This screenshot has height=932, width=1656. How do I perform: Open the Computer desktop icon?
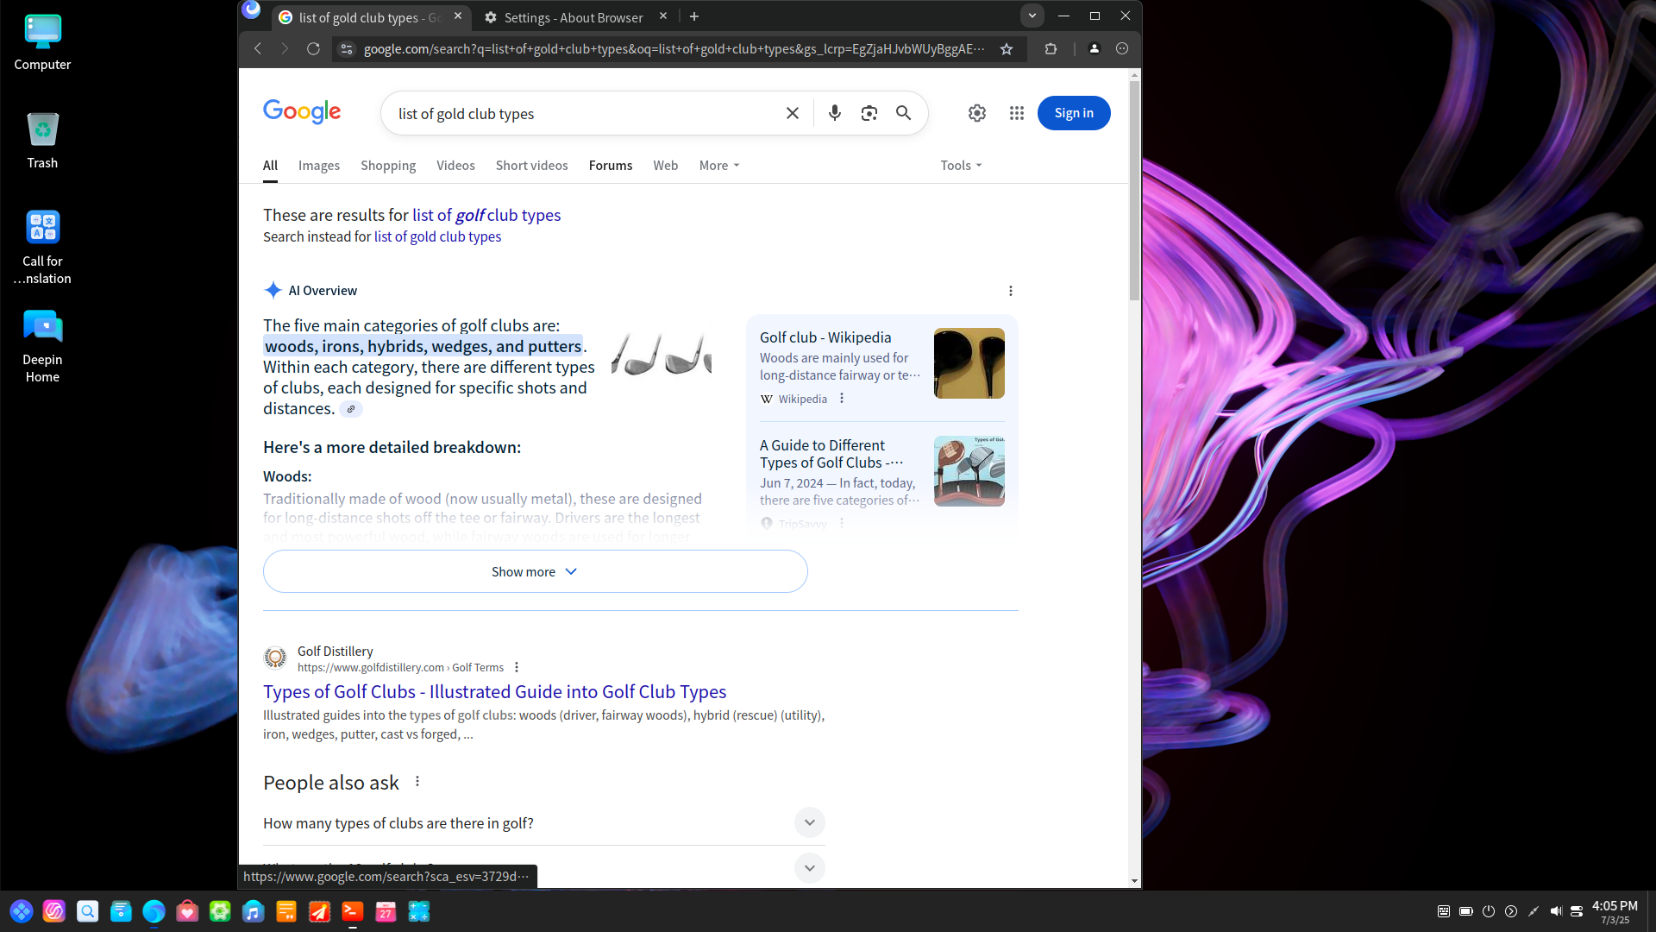[42, 42]
